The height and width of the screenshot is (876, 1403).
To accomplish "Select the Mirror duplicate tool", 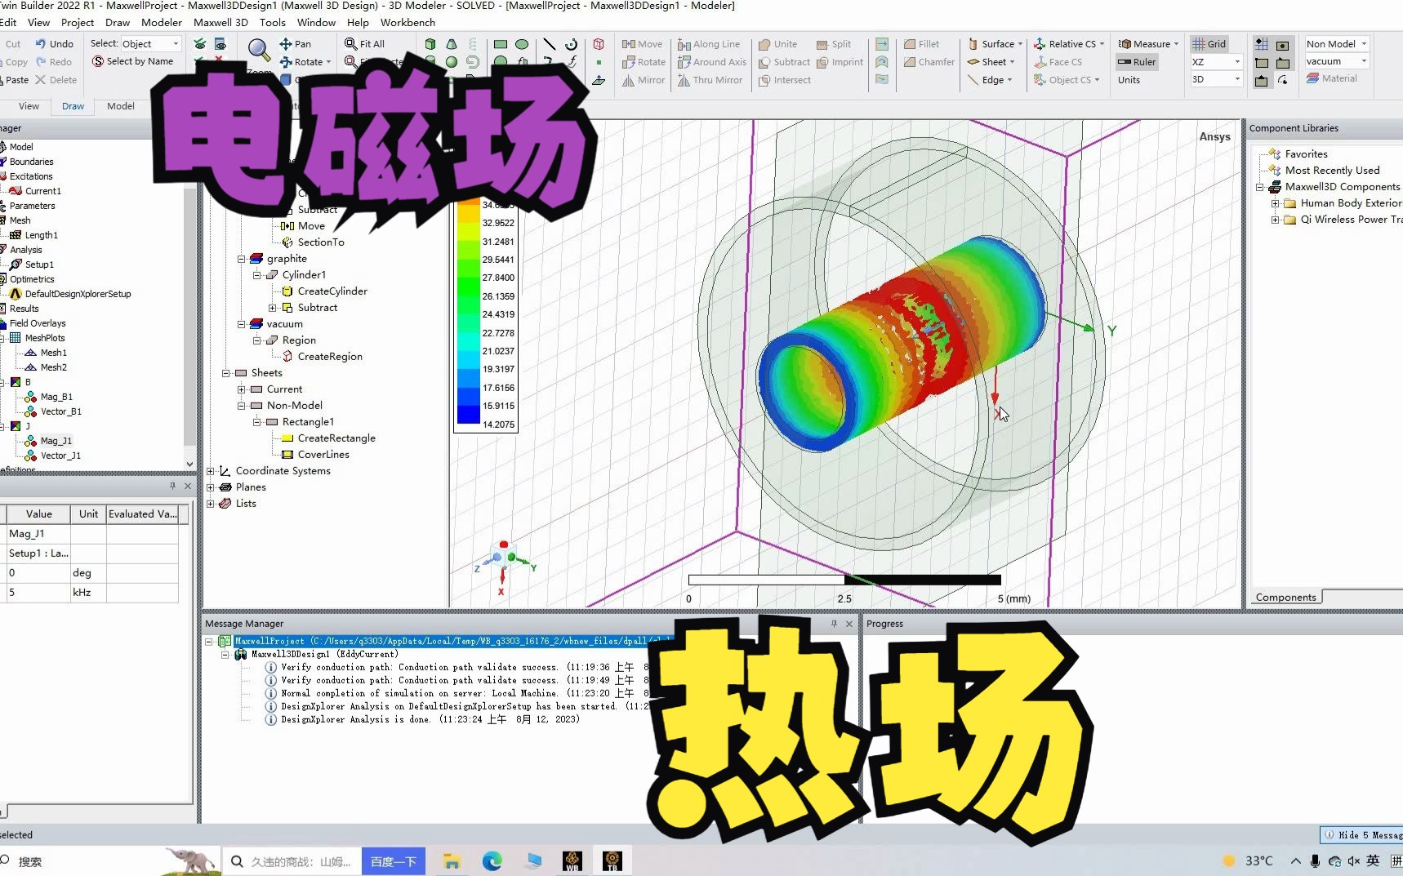I will pyautogui.click(x=644, y=80).
